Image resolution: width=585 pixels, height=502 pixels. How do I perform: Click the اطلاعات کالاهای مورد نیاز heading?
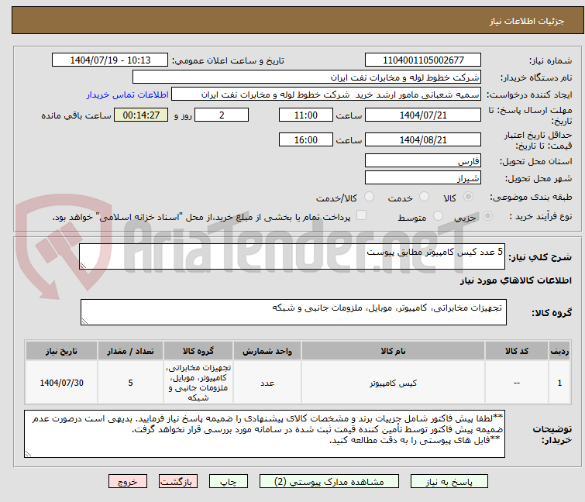click(x=515, y=280)
